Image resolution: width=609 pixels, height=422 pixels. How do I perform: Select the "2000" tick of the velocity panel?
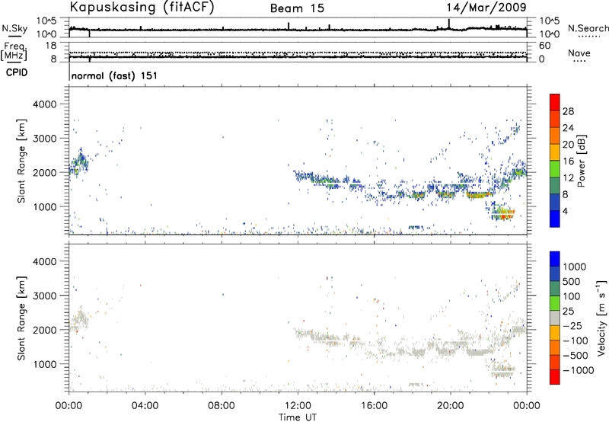coord(45,330)
